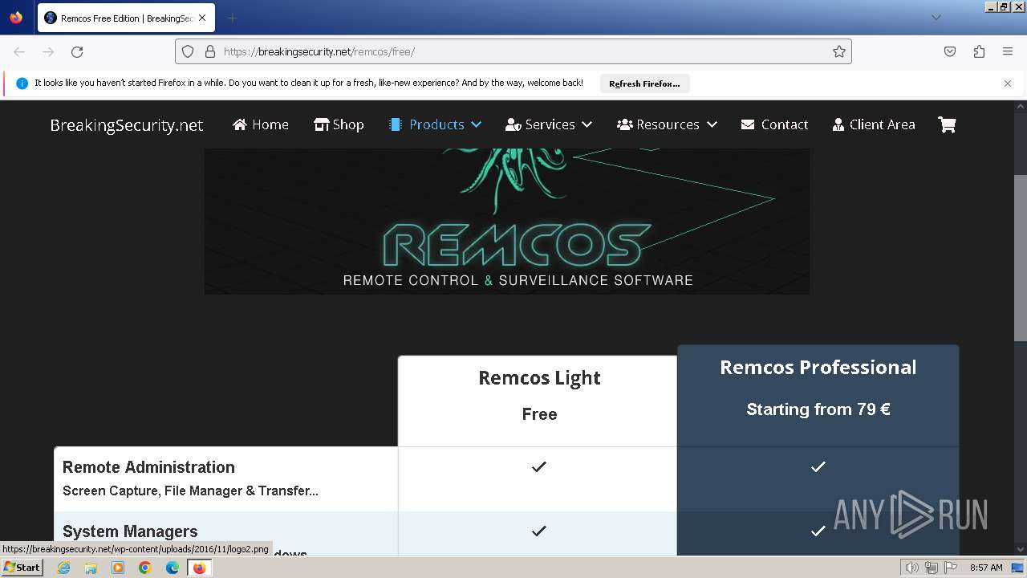Open the Firefox hamburger application menu
Screen dimensions: 1027x578
click(1008, 51)
